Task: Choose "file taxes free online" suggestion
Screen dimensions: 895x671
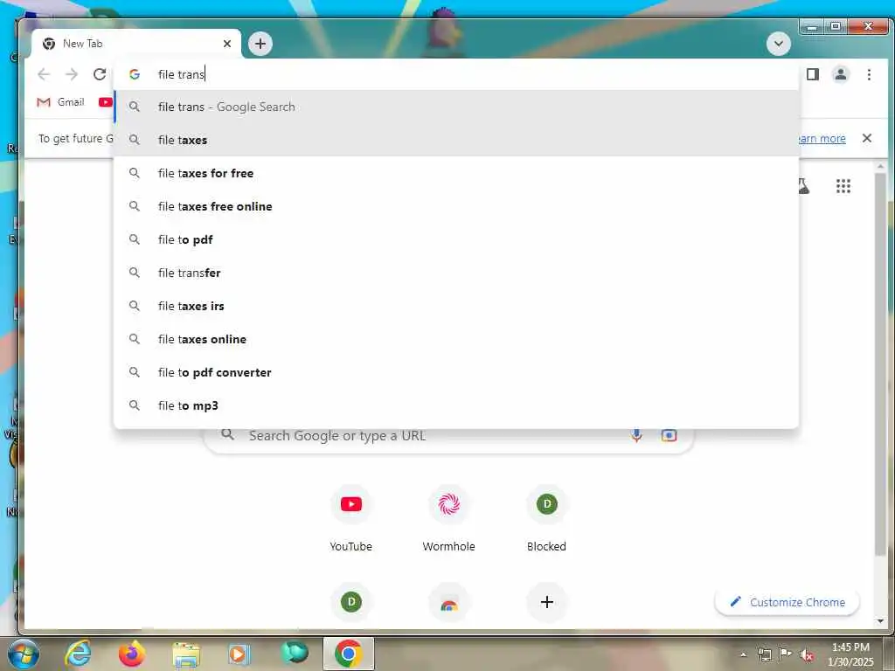Action: tap(456, 206)
